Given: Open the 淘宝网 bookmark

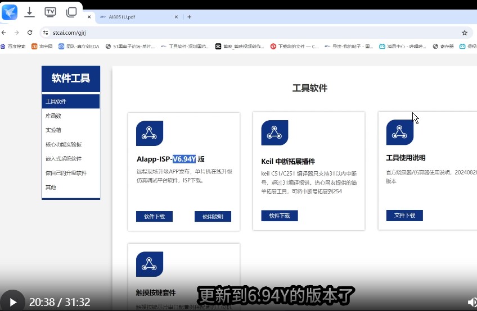Looking at the screenshot, I should click(x=42, y=47).
